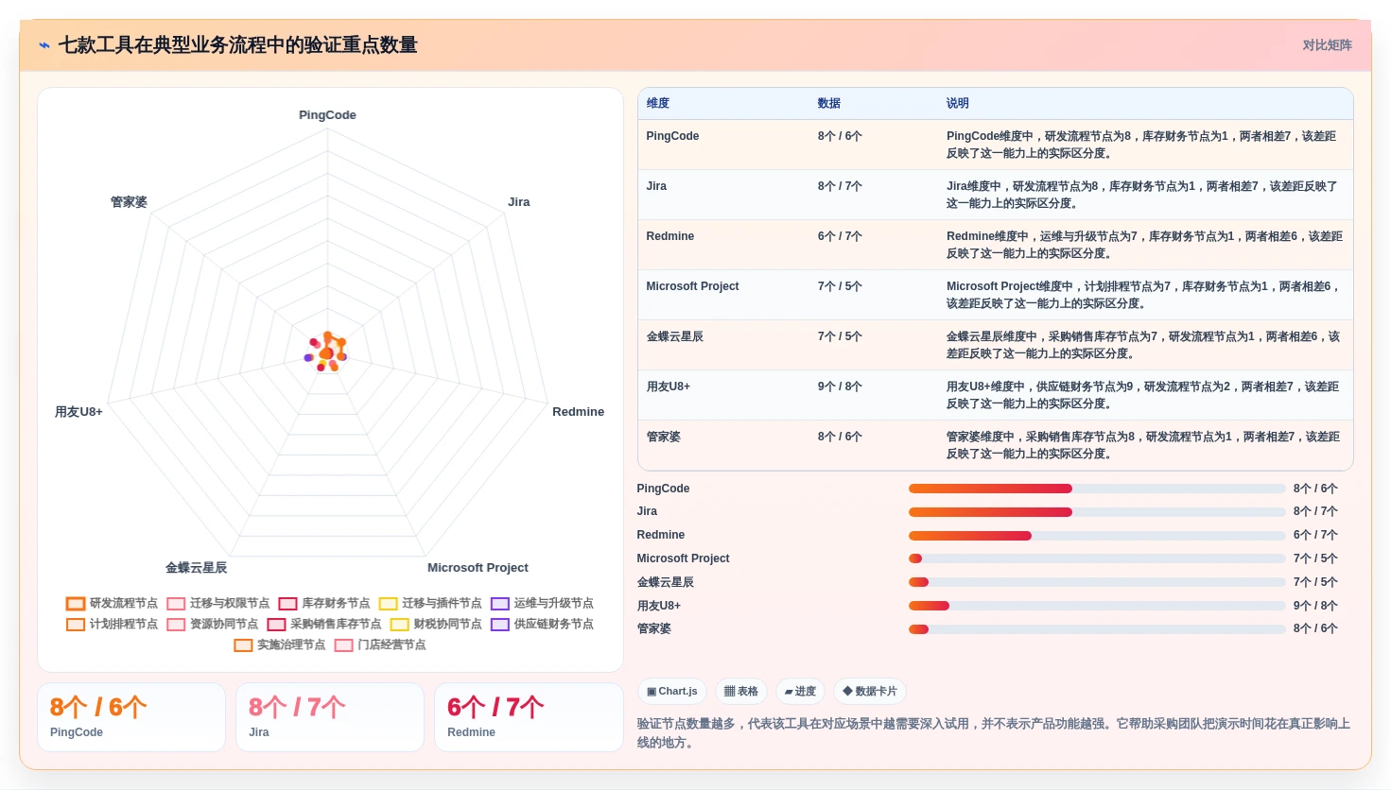Viewport: 1391px width, 790px height.
Task: Click the 金蝶云星辰 progress bar
Action: pos(1097,582)
